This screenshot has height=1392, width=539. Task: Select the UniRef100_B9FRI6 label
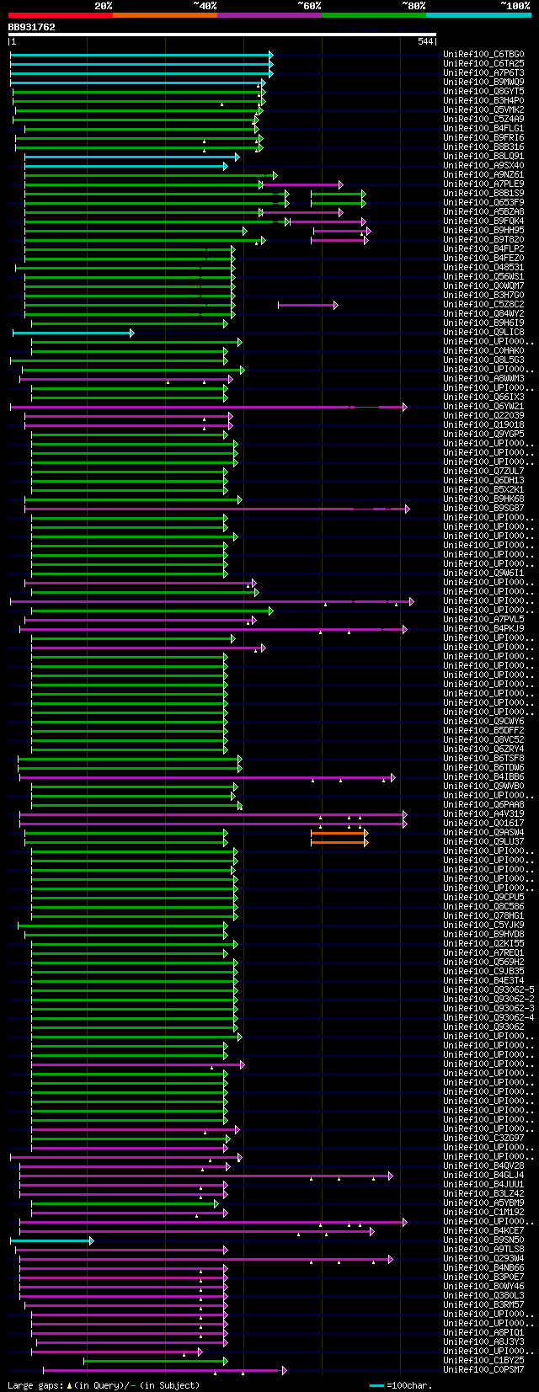(483, 138)
